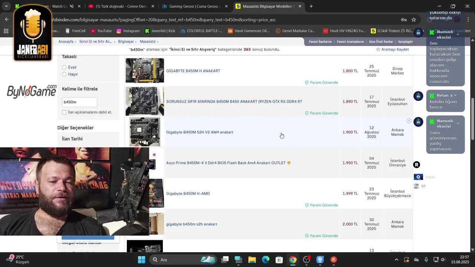Open Microsoft Store from taskbar
The image size is (475, 267).
(x=279, y=260)
